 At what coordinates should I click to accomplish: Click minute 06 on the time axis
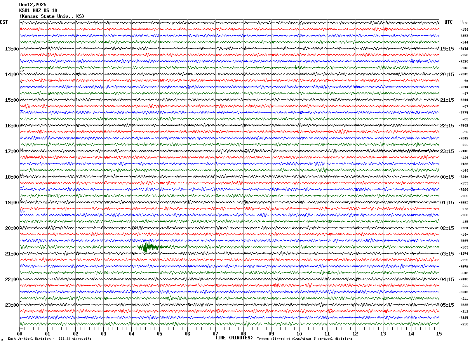tap(188, 334)
